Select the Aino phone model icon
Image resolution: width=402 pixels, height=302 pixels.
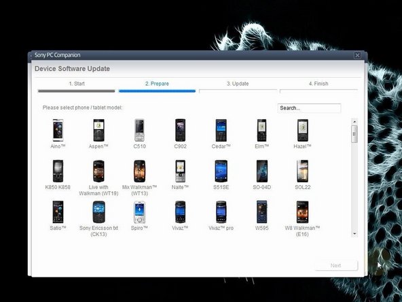click(x=58, y=130)
